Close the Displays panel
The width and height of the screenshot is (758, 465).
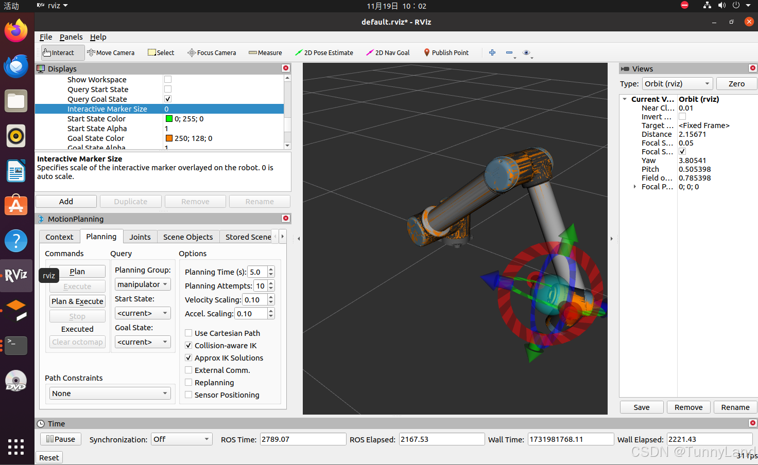pos(286,68)
